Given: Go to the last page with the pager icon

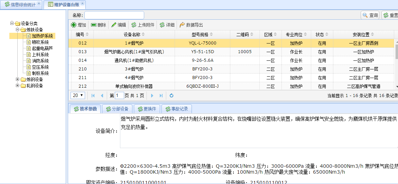Looking at the screenshot, I should tap(161, 96).
